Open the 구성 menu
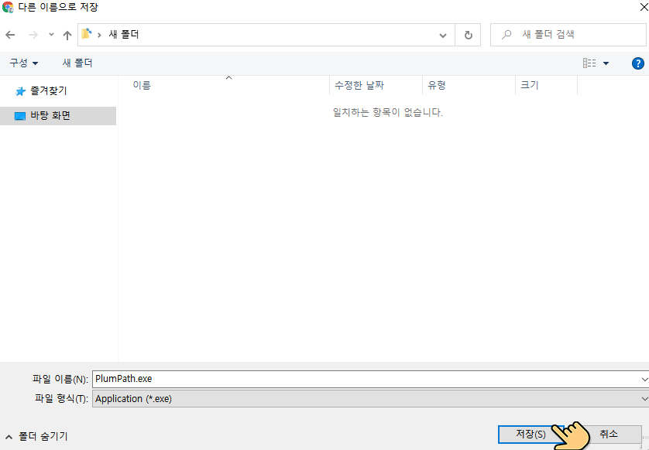Image resolution: width=649 pixels, height=450 pixels. click(23, 63)
